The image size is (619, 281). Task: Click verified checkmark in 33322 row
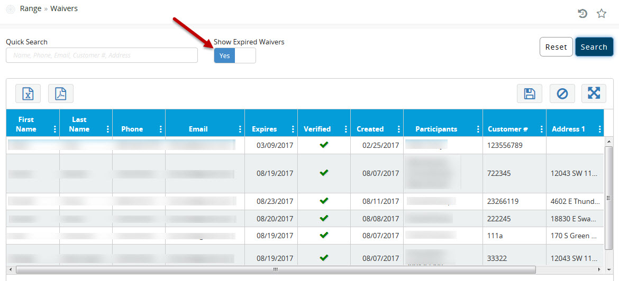click(x=324, y=258)
